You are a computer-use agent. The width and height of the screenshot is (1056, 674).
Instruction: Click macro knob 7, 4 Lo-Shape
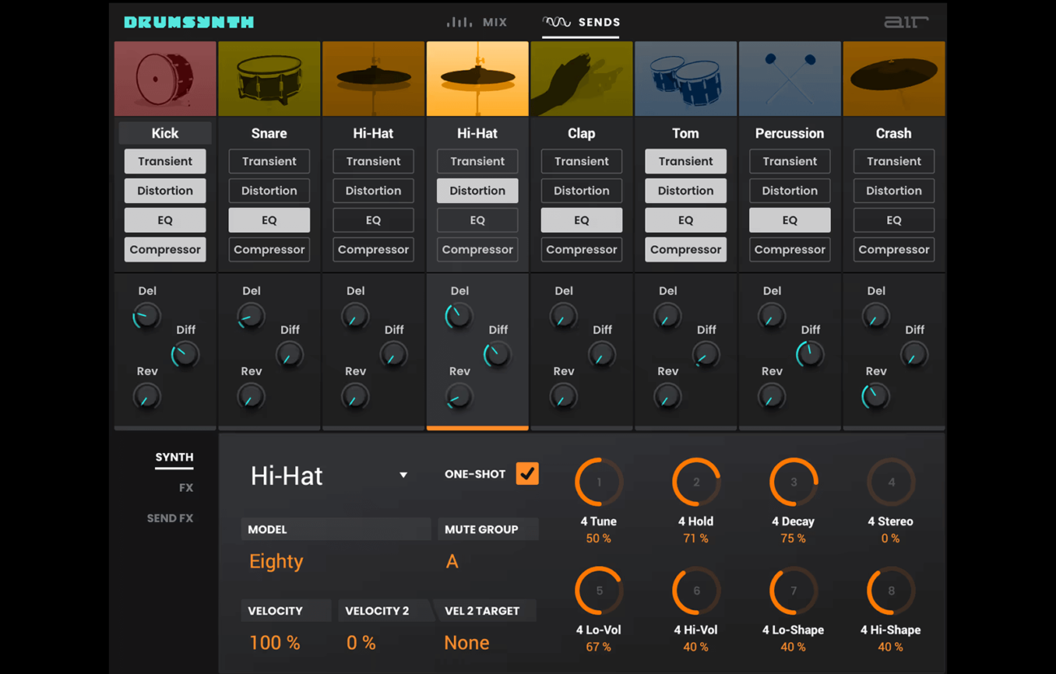tap(794, 591)
